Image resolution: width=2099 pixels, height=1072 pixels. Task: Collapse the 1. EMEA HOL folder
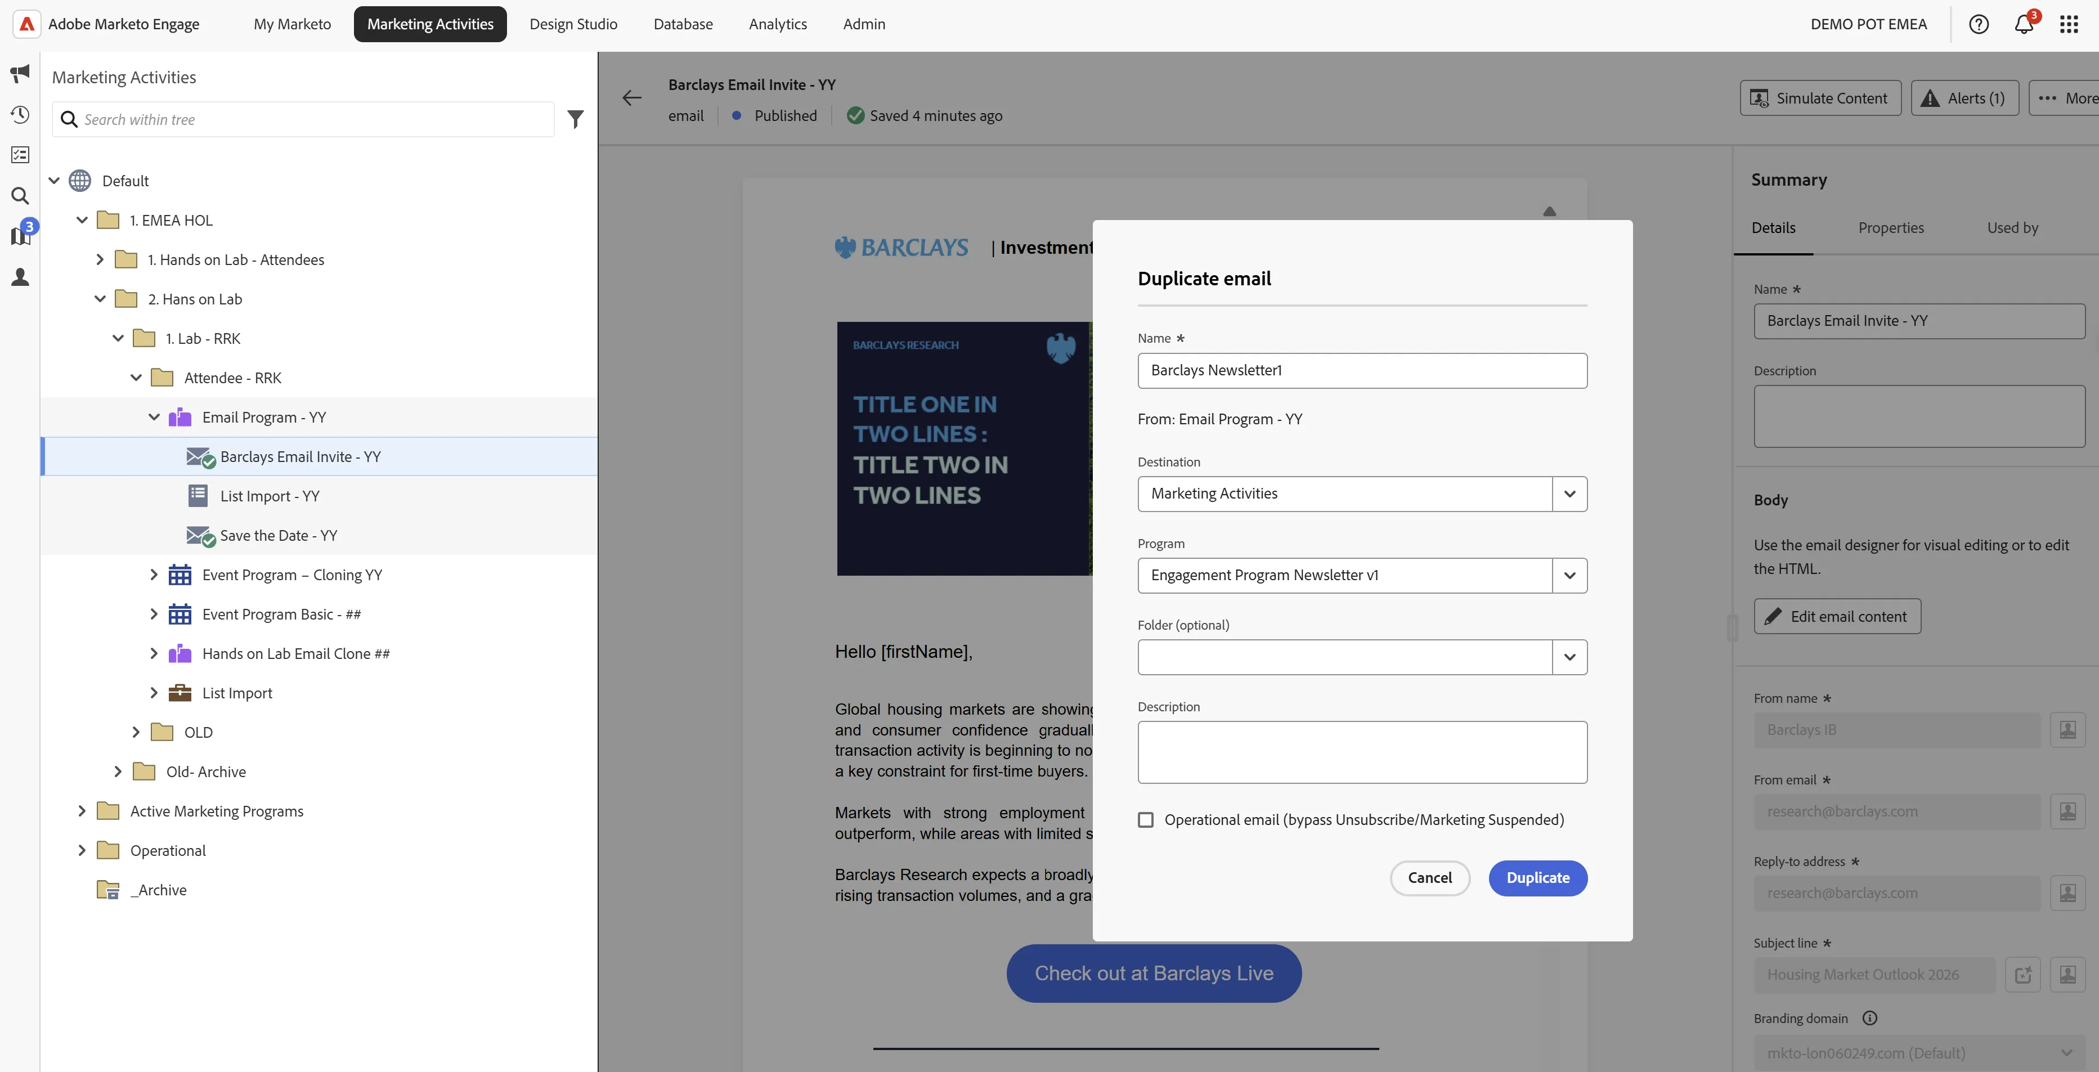82,220
